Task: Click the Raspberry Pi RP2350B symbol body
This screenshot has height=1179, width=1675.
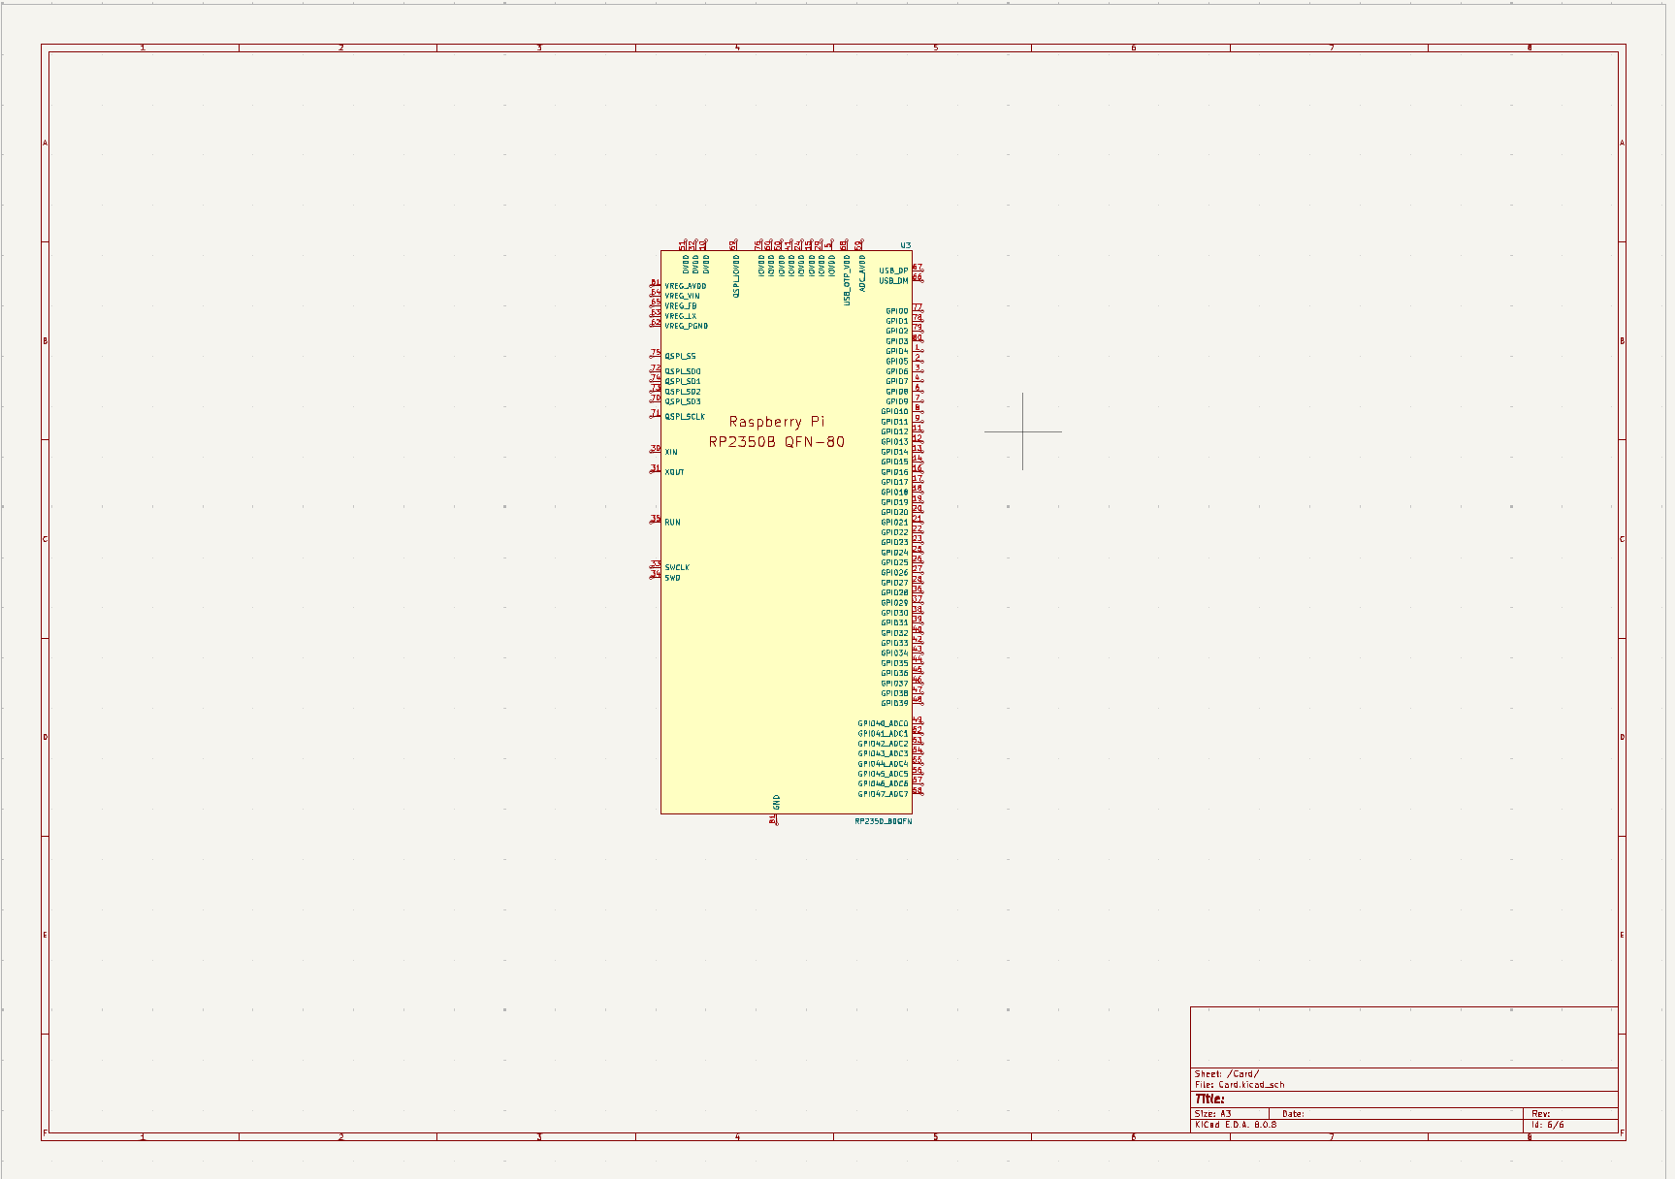Action: [x=776, y=431]
